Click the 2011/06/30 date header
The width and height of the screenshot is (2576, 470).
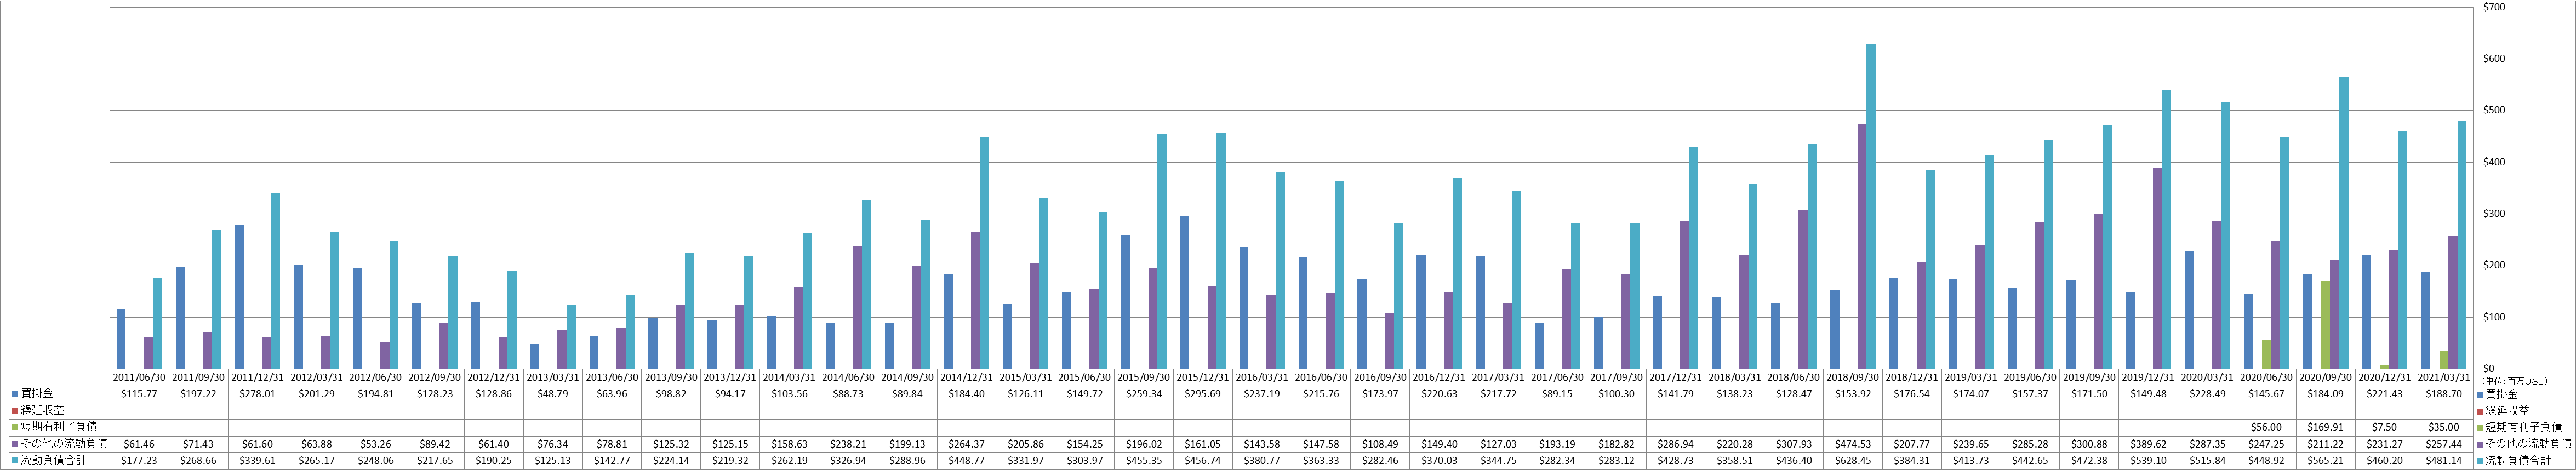pyautogui.click(x=139, y=378)
